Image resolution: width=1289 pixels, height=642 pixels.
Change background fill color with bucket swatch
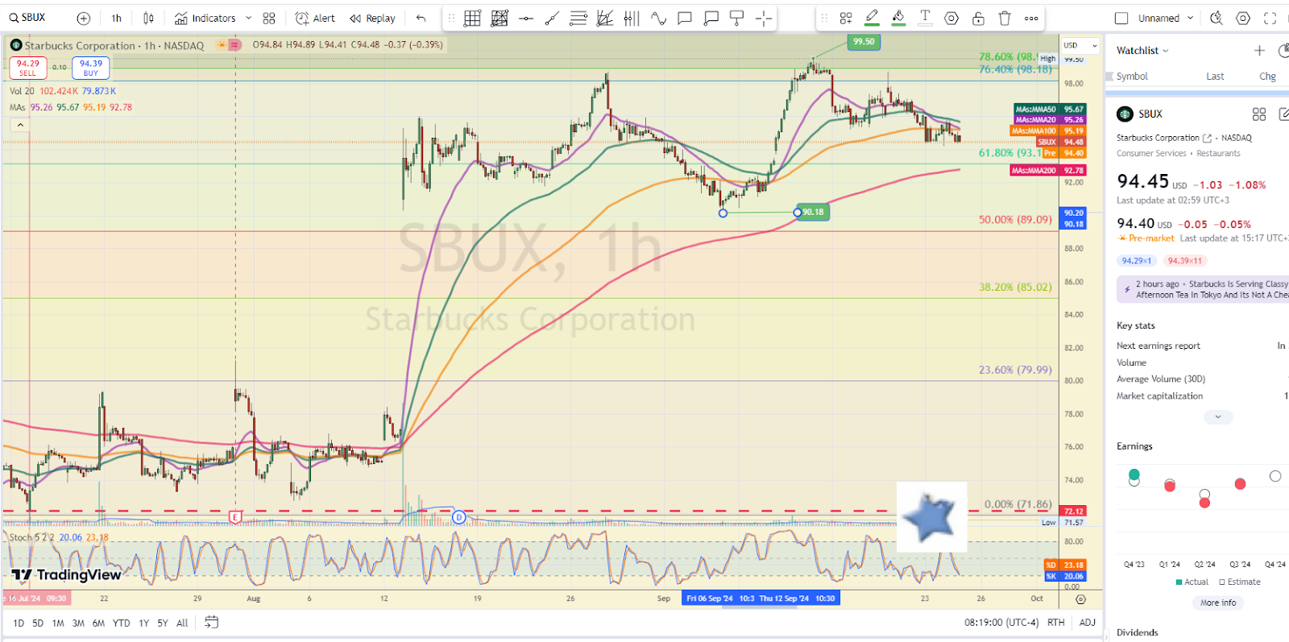tap(898, 18)
